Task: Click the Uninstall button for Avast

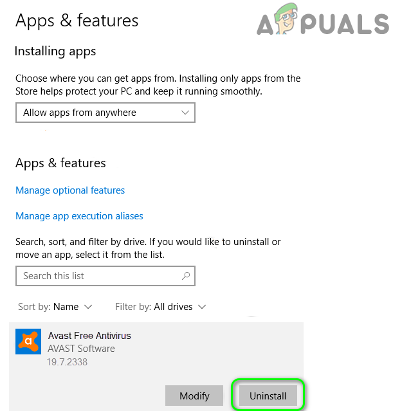Action: point(268,396)
